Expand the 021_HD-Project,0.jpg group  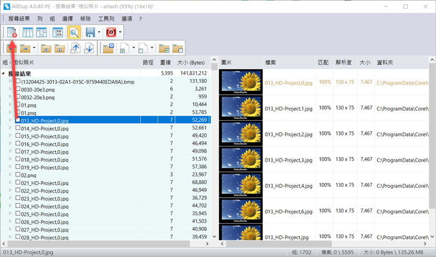(x=10, y=183)
